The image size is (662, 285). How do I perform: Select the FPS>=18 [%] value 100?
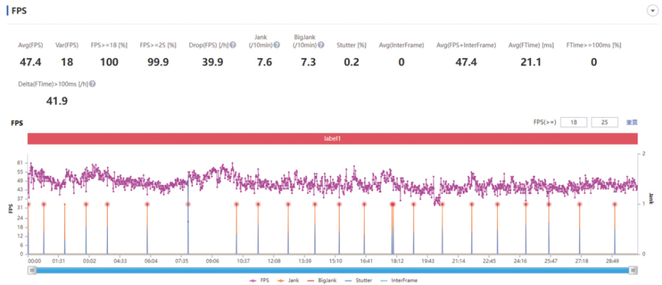coord(109,62)
